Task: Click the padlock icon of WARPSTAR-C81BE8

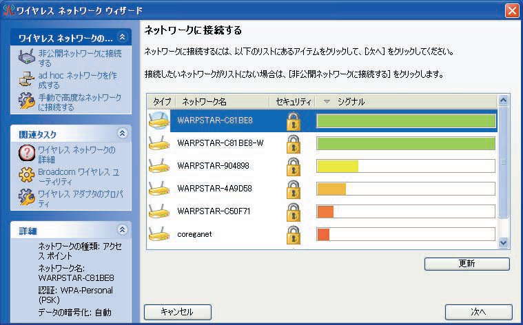Action: pos(294,121)
